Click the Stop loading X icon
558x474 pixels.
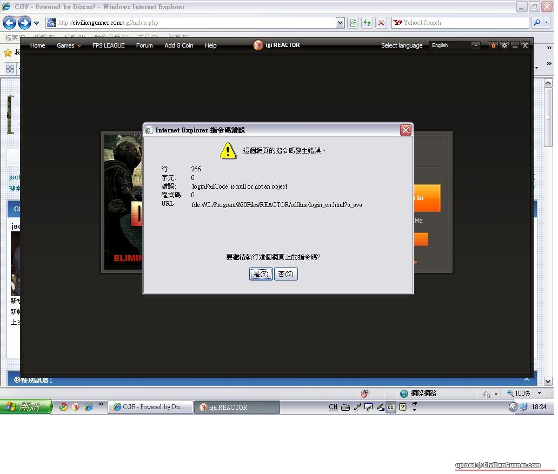click(381, 23)
